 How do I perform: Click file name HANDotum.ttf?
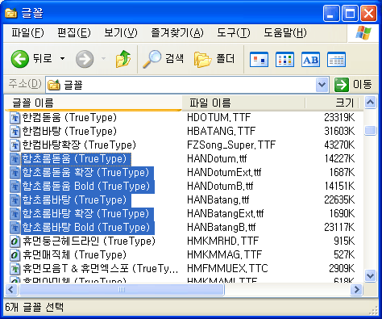(217, 159)
